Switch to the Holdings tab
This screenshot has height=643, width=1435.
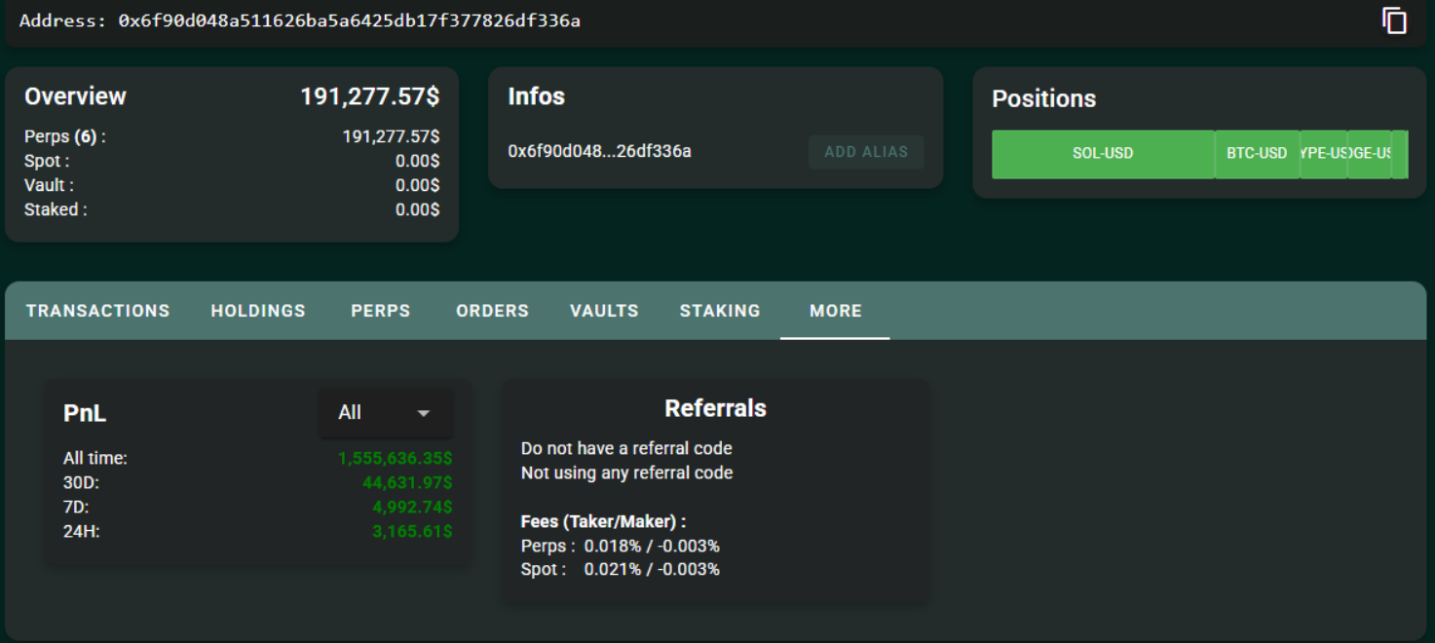tap(258, 311)
